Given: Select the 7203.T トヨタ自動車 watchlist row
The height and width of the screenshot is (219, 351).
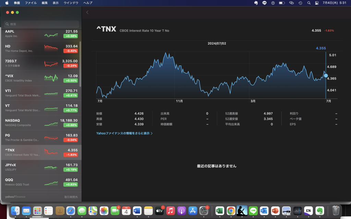Looking at the screenshot, I should (x=41, y=63).
